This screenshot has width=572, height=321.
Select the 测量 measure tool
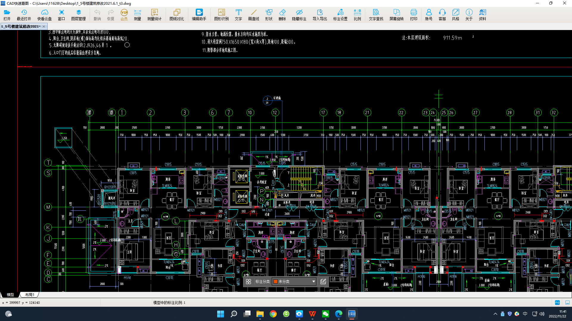[x=137, y=15]
